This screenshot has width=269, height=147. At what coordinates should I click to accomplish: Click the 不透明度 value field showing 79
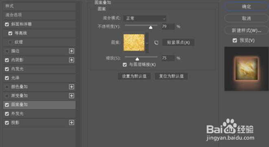click(168, 26)
